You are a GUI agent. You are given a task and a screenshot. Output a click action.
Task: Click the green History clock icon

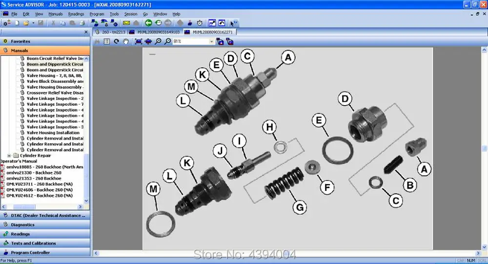pyautogui.click(x=159, y=23)
